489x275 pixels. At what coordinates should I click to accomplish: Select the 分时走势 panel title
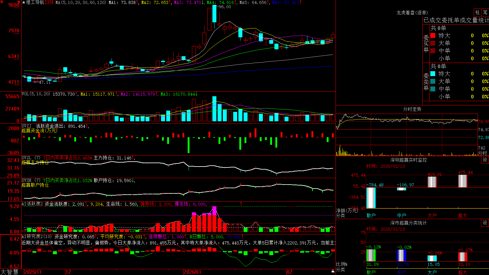(x=412, y=109)
